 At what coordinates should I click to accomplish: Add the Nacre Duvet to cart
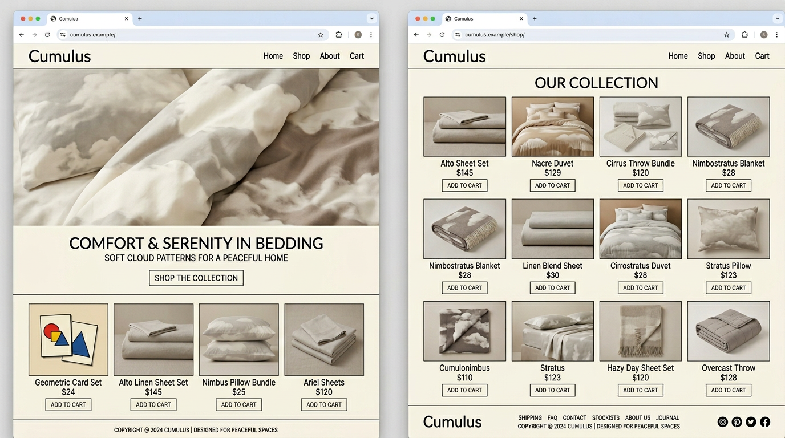[x=552, y=185]
